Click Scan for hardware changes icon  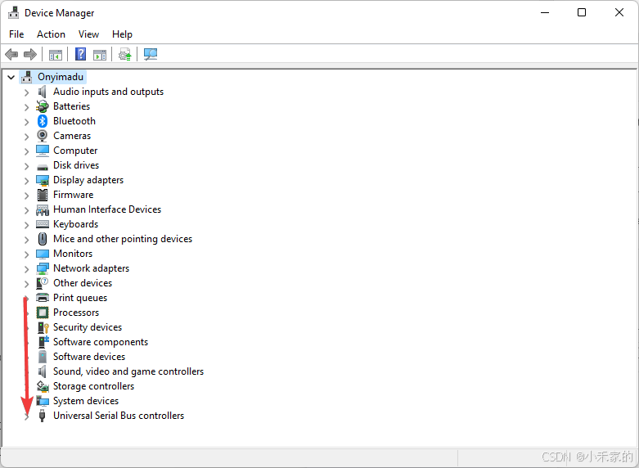coord(151,54)
